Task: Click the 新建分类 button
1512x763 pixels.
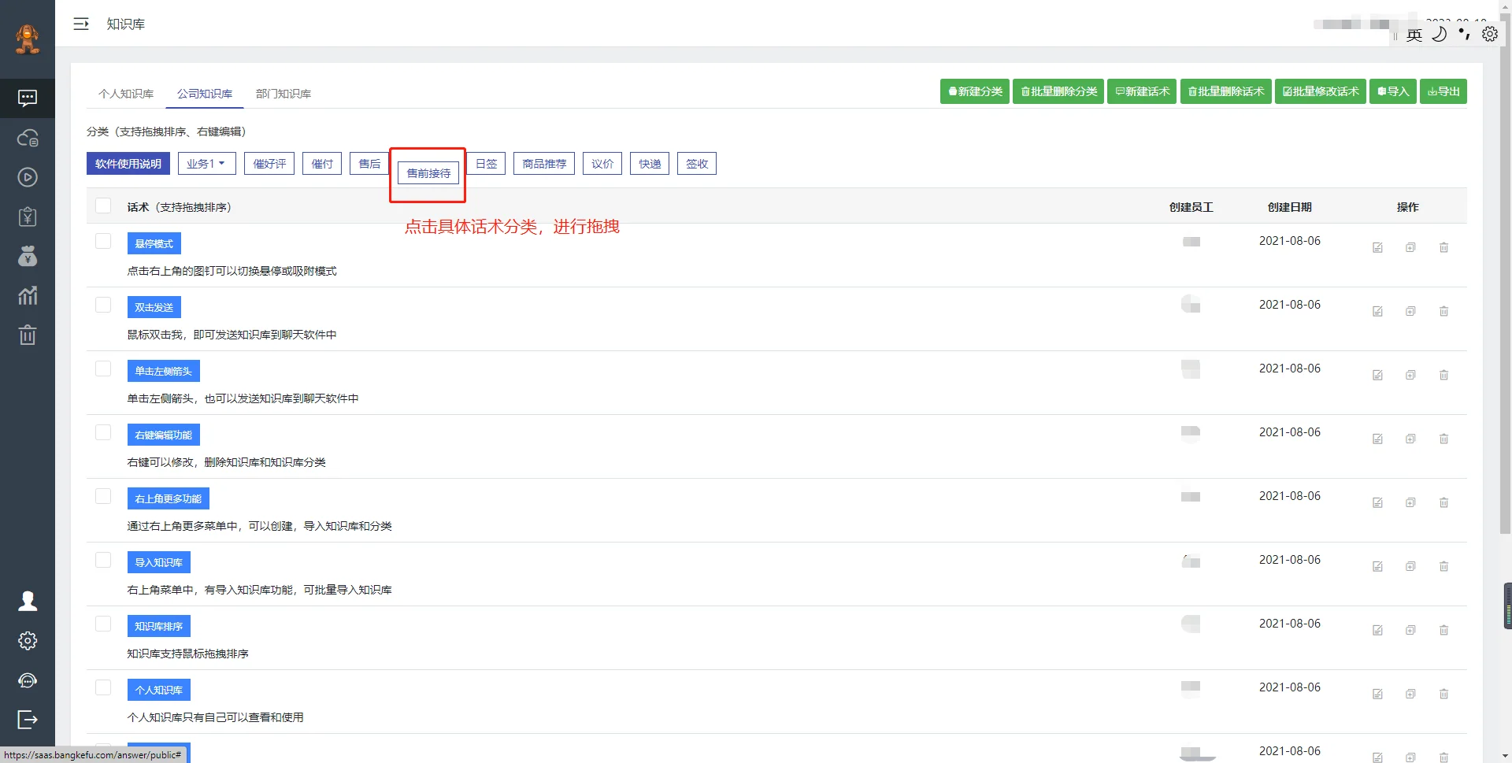Action: pos(975,91)
